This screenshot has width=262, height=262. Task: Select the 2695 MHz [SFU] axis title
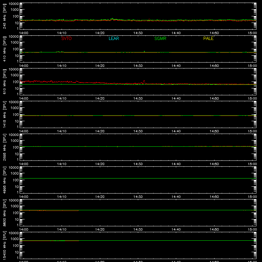[x=5, y=147]
